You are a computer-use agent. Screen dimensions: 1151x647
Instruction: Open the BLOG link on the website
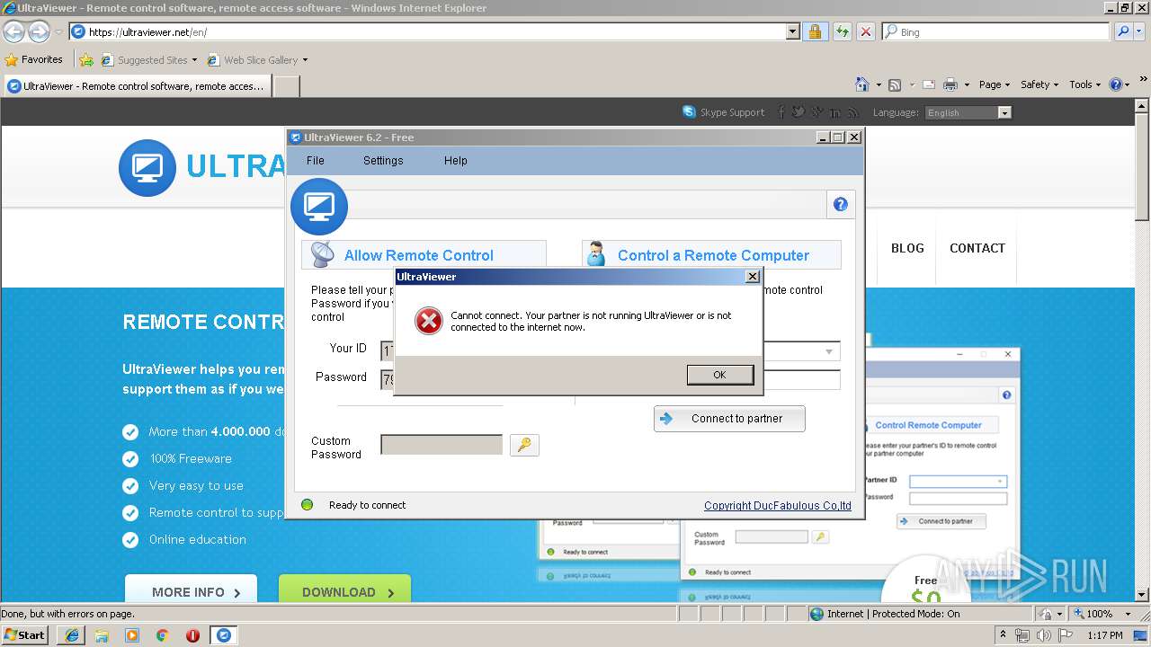tap(907, 248)
